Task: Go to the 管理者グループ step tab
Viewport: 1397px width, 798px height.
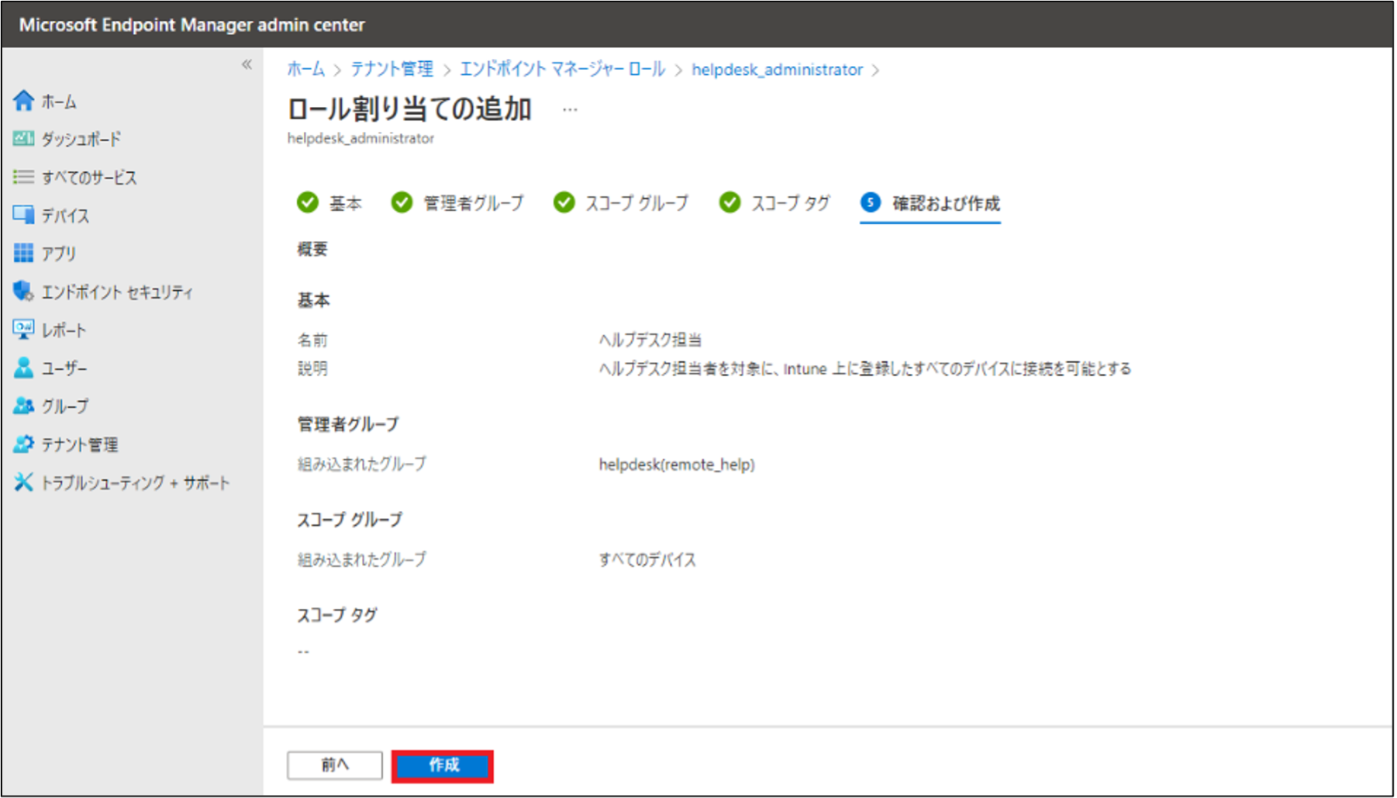Action: point(458,203)
